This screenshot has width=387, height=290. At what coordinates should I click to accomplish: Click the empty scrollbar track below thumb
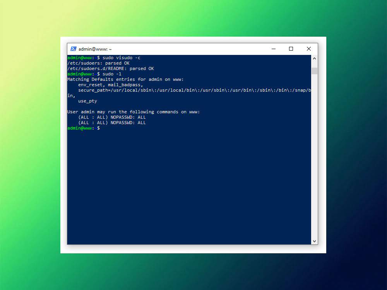point(314,155)
